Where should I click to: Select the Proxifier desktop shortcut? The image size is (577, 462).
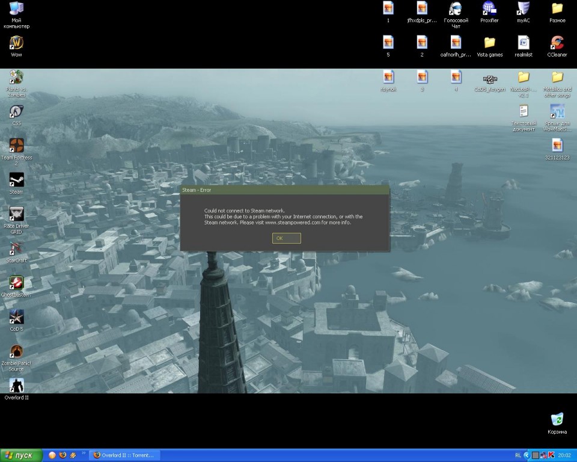pos(489,12)
